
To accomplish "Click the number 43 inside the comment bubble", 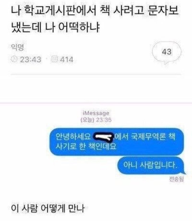I will [167, 52].
